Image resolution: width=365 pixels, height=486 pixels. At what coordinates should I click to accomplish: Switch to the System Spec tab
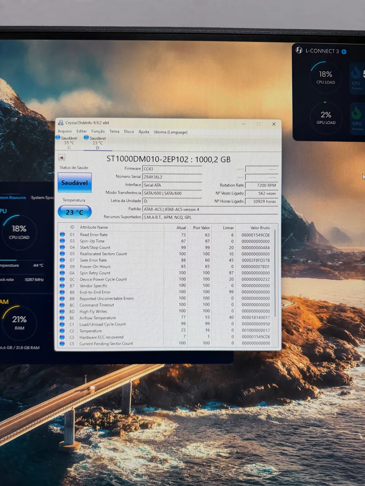(x=43, y=197)
